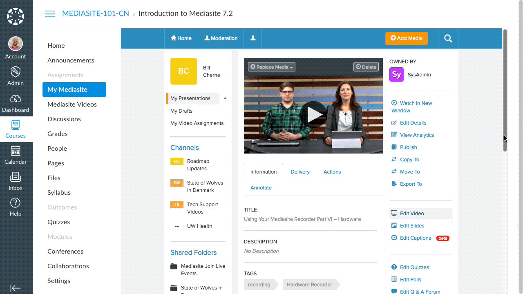523x294 pixels.
Task: Open Edit Video
Action: pos(421,214)
